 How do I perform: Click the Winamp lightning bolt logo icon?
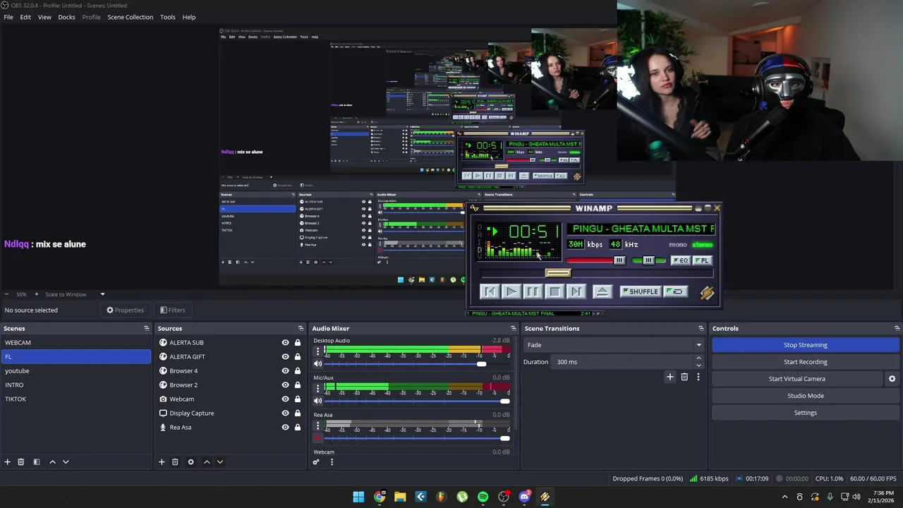point(707,293)
